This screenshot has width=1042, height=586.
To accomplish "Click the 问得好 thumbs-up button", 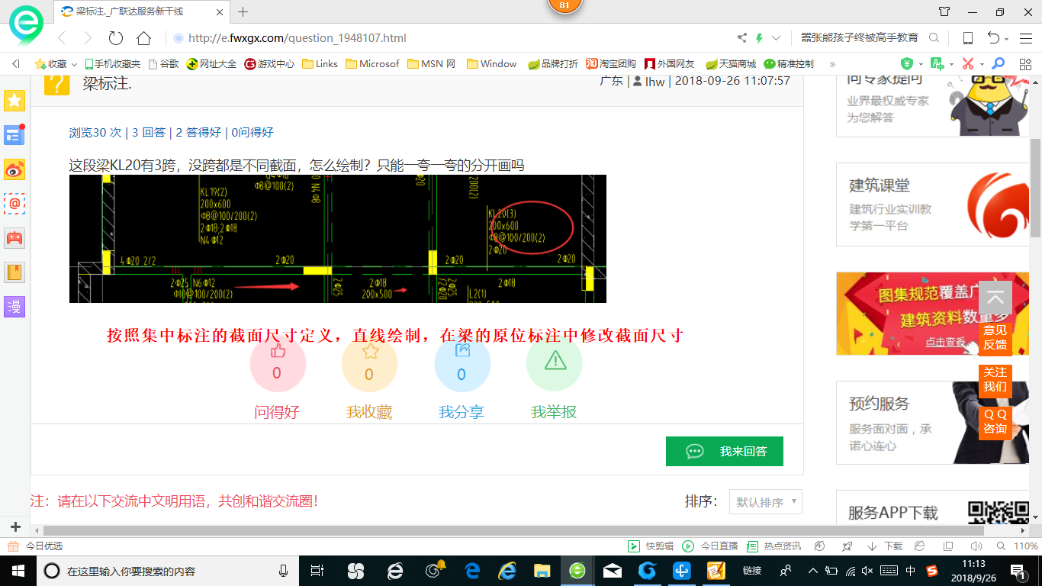I will 278,364.
